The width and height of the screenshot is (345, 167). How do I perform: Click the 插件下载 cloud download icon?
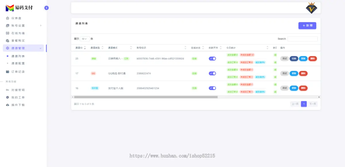(x=7, y=105)
